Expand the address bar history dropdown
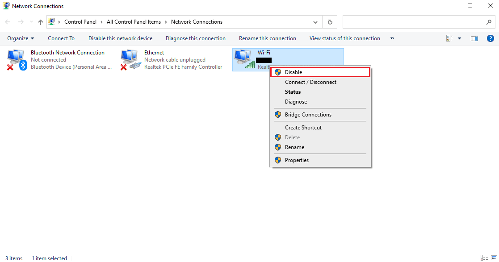The height and width of the screenshot is (262, 499). coord(315,22)
